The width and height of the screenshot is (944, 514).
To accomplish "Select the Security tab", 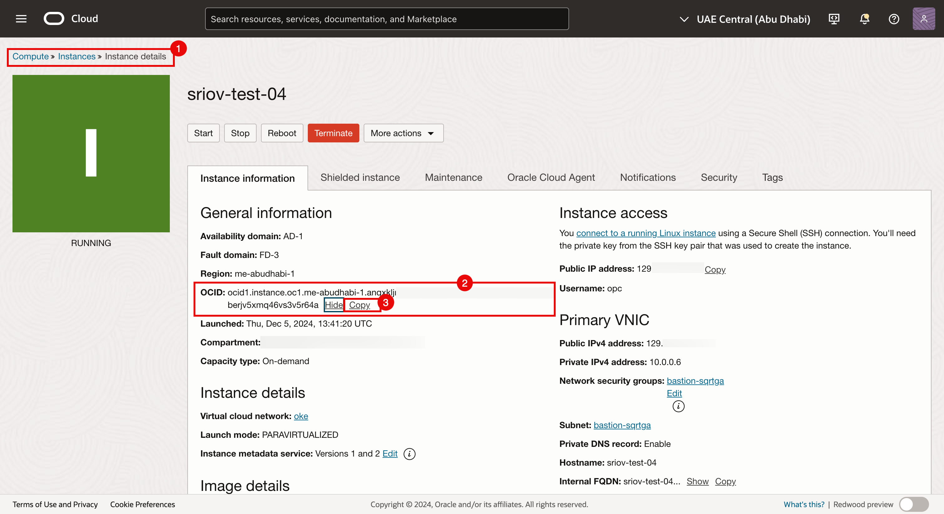I will pos(719,177).
